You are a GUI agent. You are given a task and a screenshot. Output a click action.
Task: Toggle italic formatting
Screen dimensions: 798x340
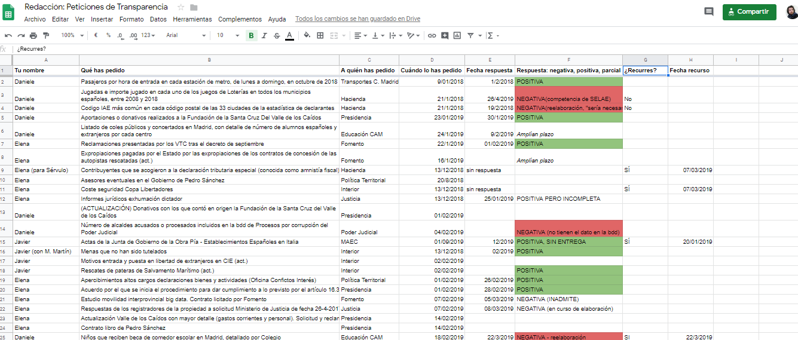tap(264, 36)
